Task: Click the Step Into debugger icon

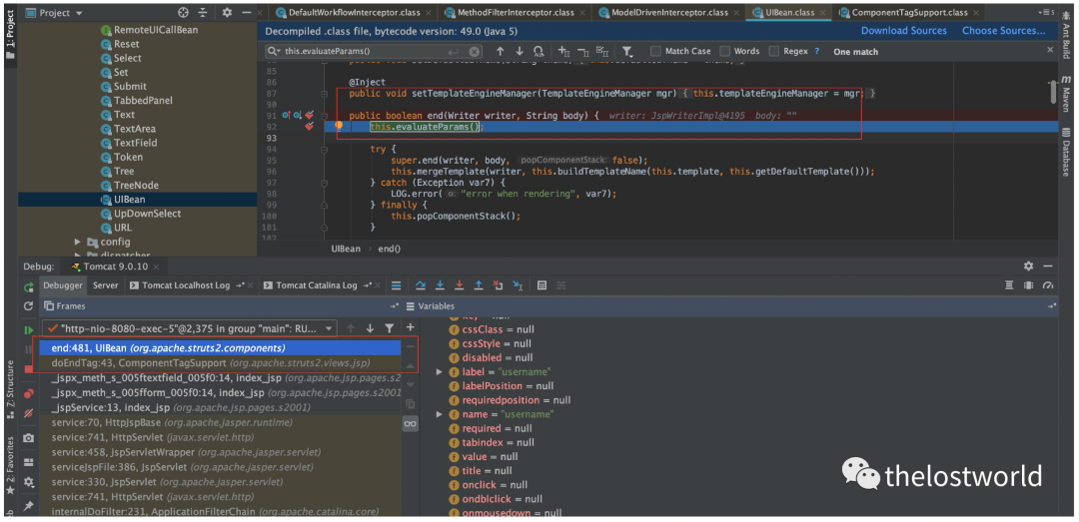Action: pos(440,285)
